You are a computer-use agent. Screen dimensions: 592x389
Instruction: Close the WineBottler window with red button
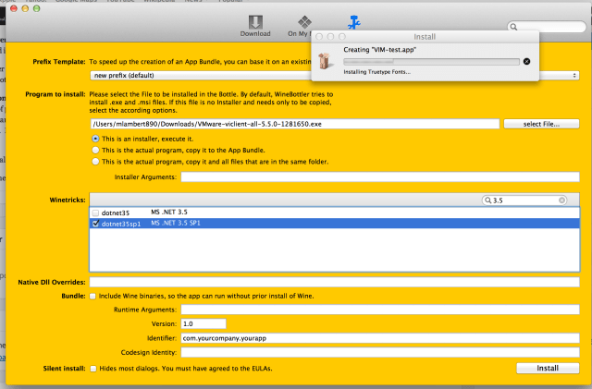click(x=14, y=8)
